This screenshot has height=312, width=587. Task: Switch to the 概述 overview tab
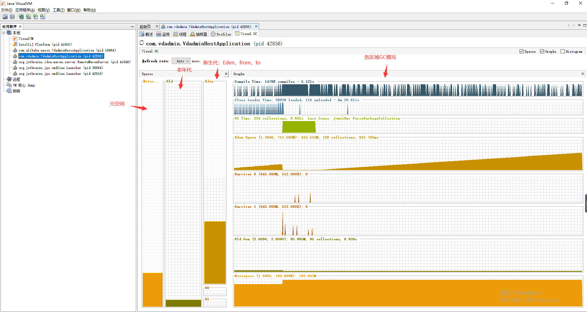[x=147, y=34]
